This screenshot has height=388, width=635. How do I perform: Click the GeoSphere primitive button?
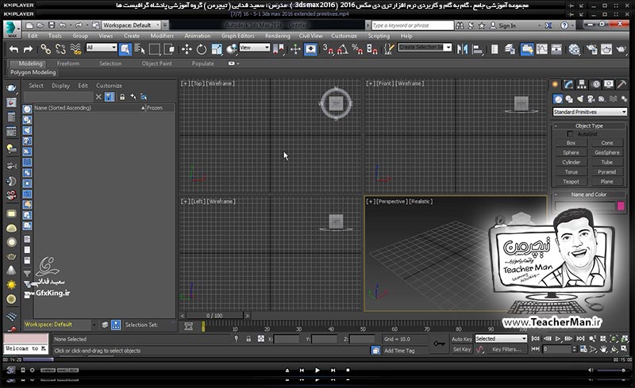click(607, 152)
